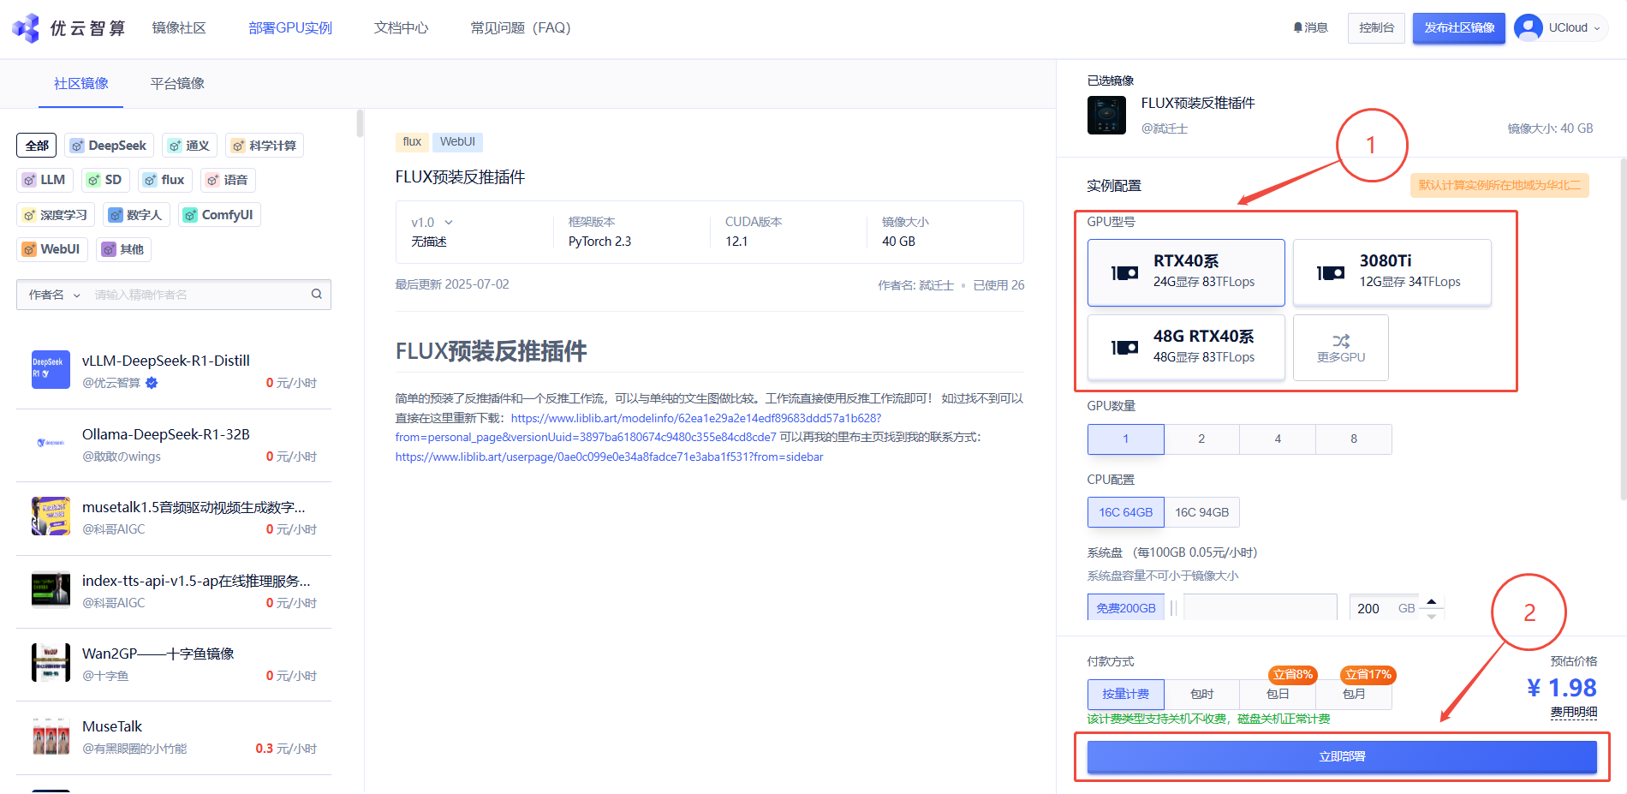1627x794 pixels.
Task: Filter images by 语音 tag
Action: click(228, 180)
